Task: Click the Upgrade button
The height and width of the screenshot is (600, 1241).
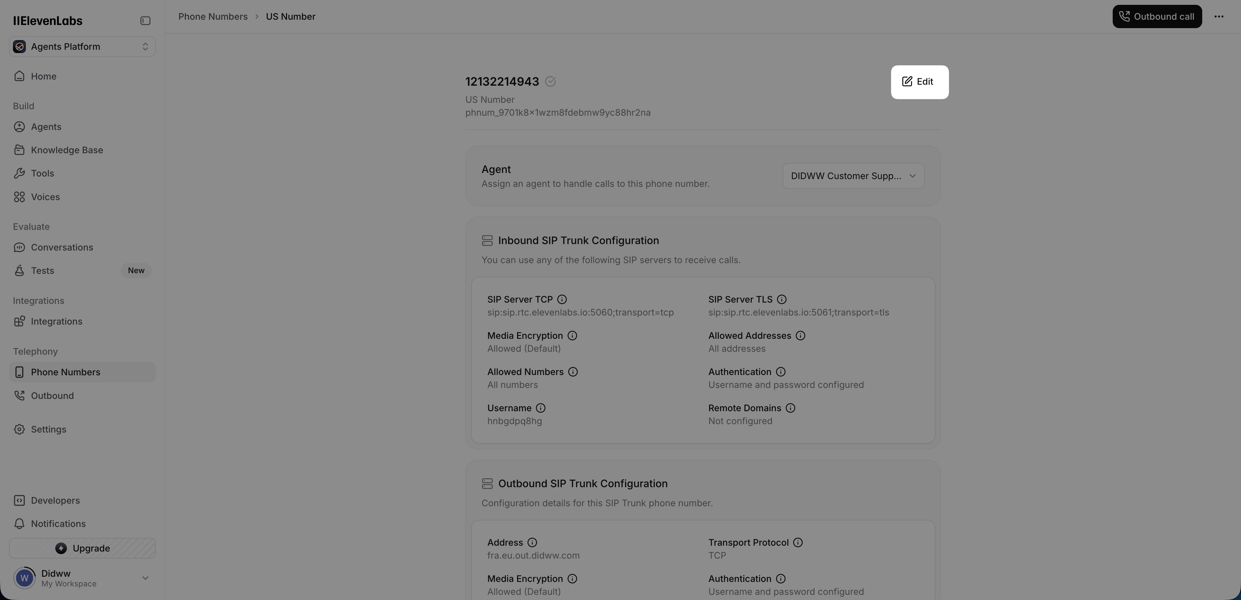Action: tap(82, 548)
